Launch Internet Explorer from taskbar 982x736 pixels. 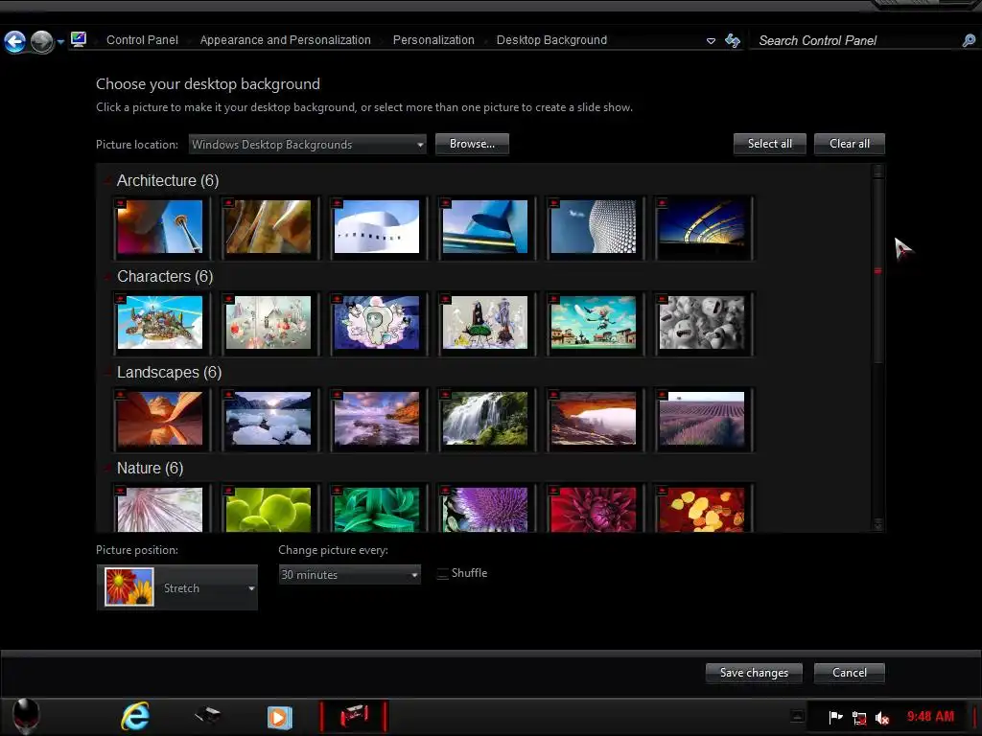pos(135,717)
